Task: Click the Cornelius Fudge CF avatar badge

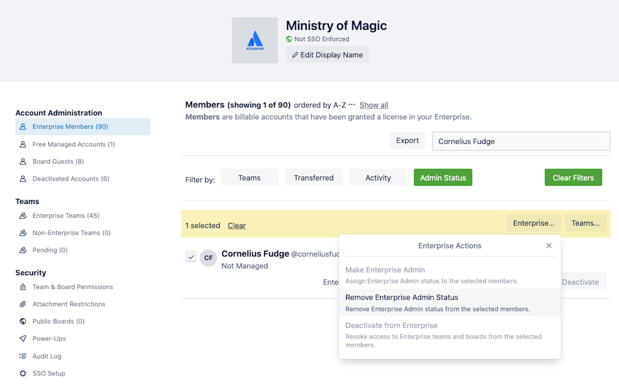Action: point(209,258)
